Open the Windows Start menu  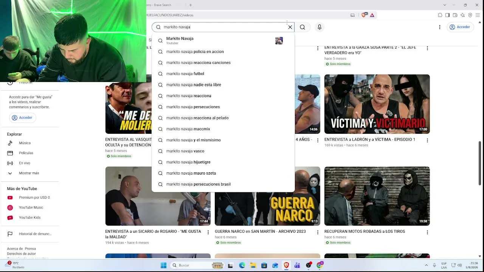coord(163,265)
